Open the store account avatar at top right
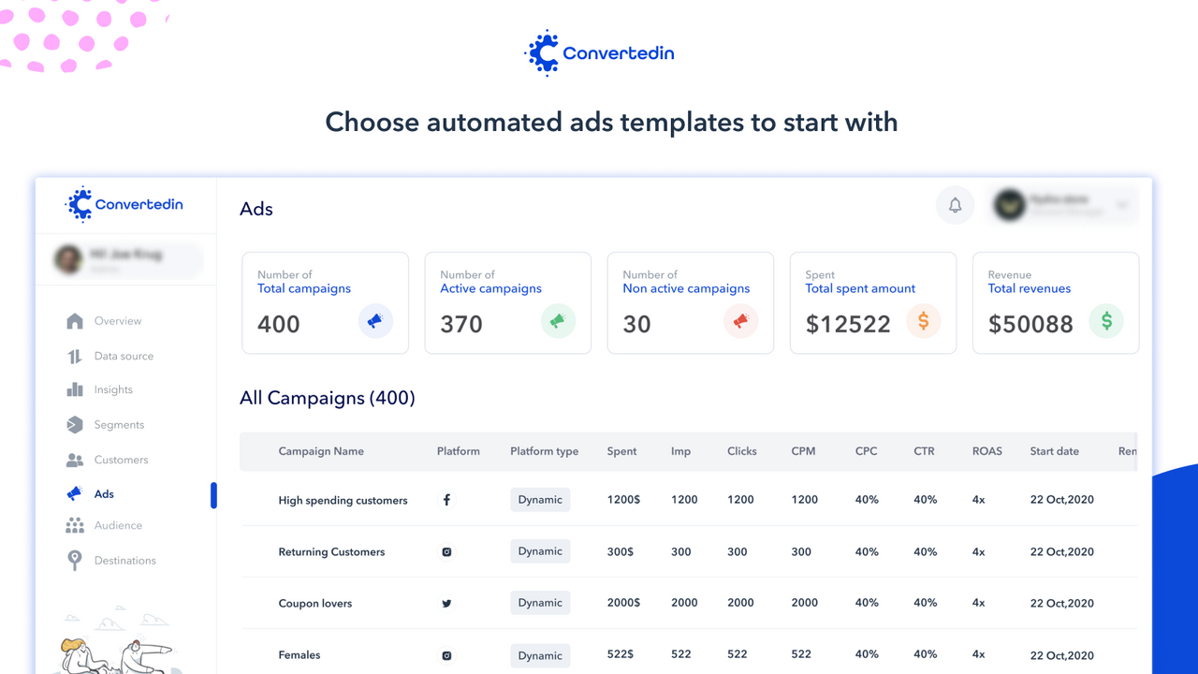 (1009, 205)
